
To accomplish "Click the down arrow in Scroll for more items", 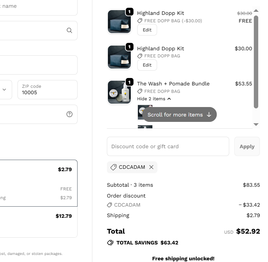I will [209, 115].
